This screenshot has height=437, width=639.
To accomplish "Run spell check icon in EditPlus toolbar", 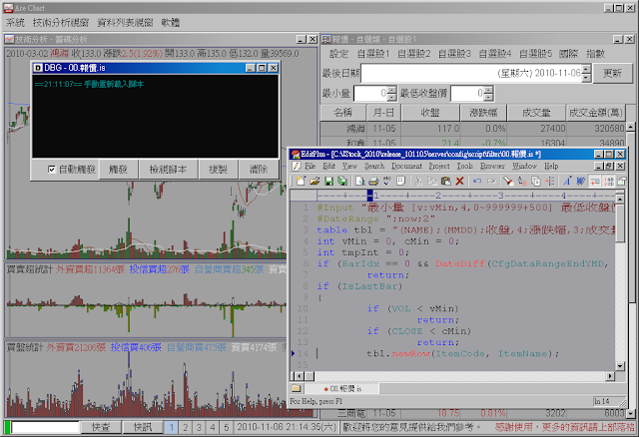I will pos(387,181).
